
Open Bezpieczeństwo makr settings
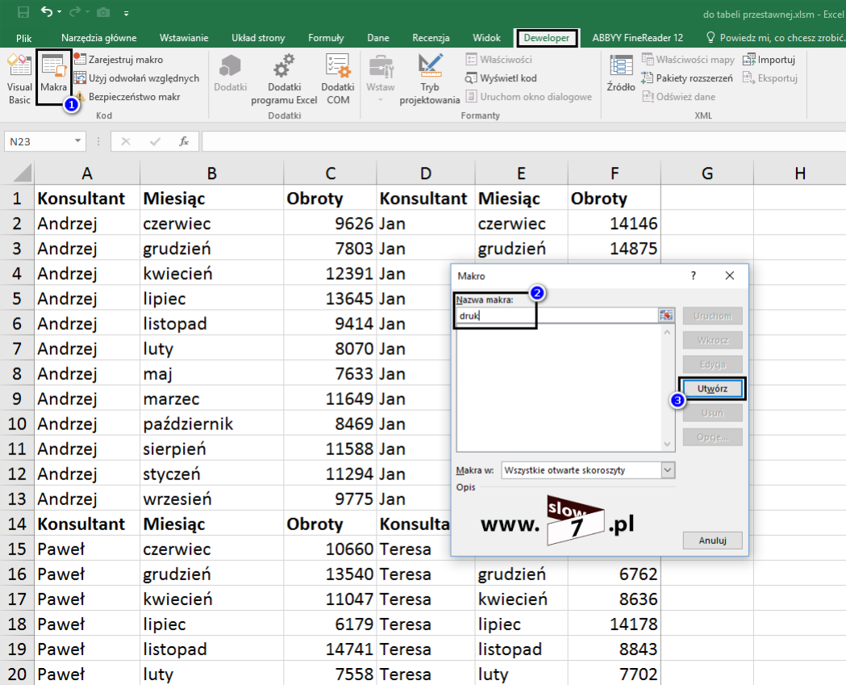(127, 97)
